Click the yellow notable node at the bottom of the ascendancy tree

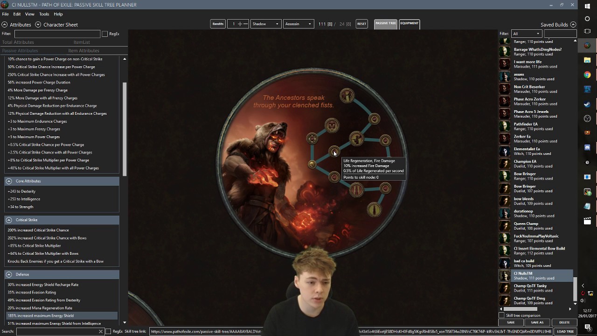tap(374, 210)
